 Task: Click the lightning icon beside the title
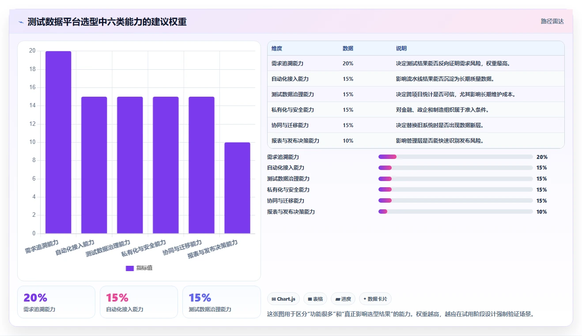point(21,22)
